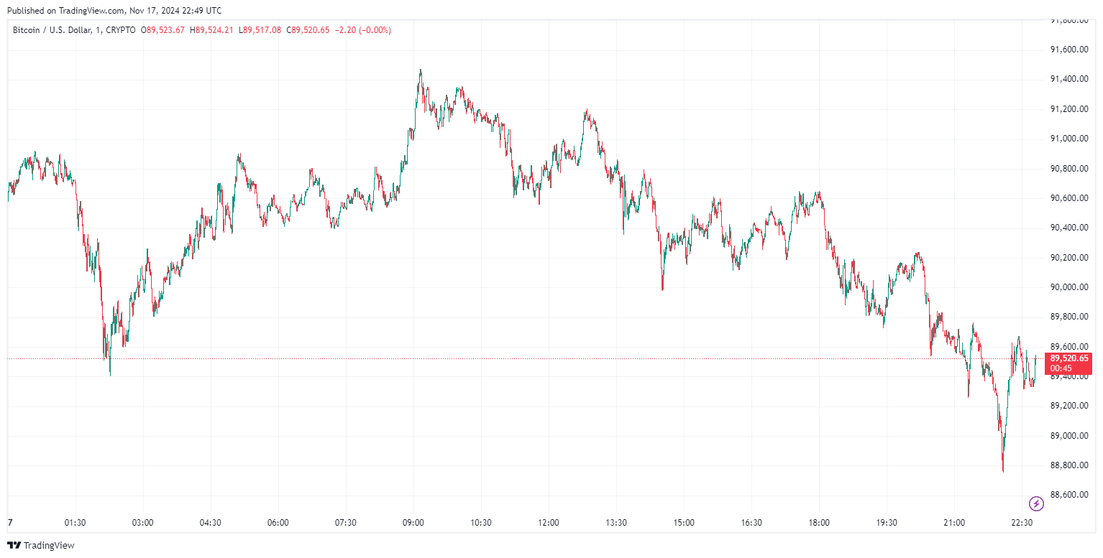
Task: Click the 10:30 time axis label
Action: point(481,523)
